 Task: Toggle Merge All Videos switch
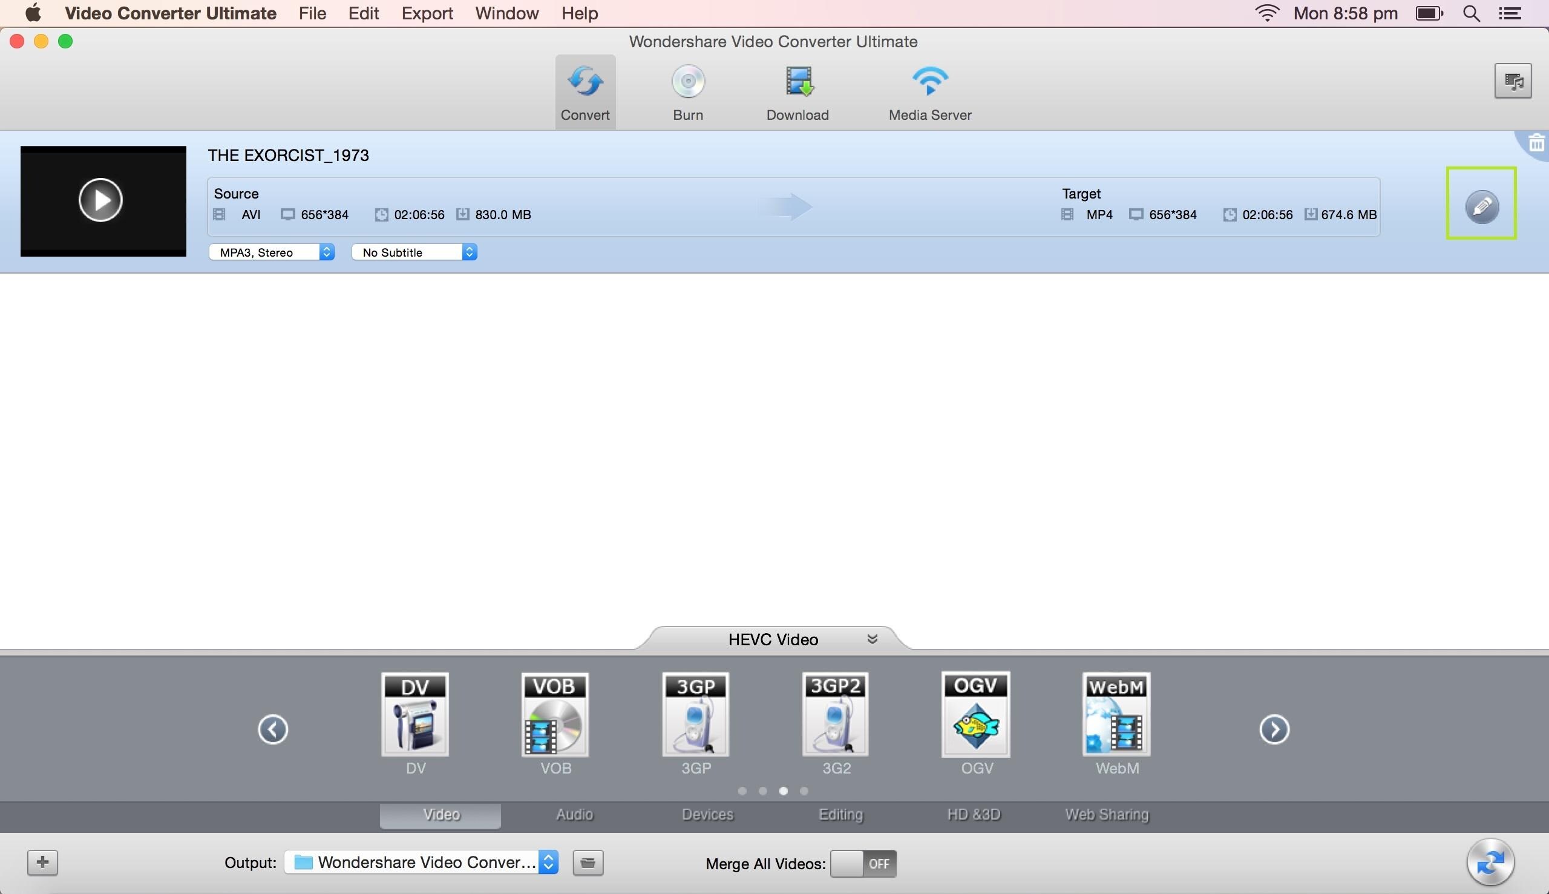863,863
